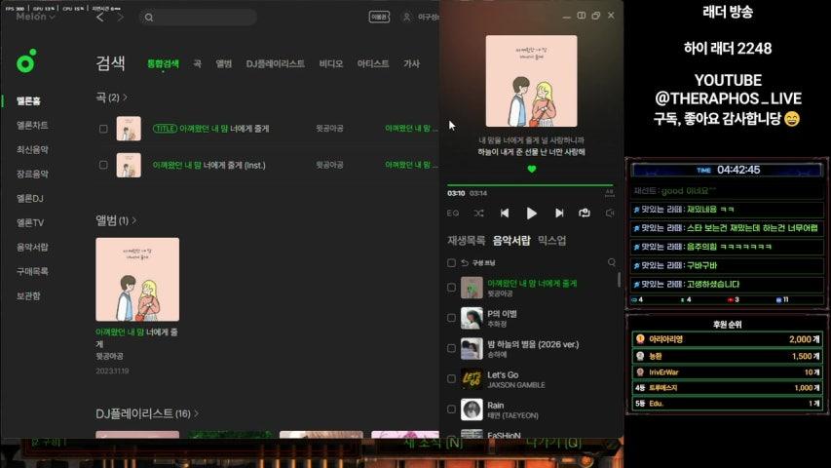Open 음악서랍 in sidebar
Image resolution: width=831 pixels, height=468 pixels.
[x=32, y=248]
